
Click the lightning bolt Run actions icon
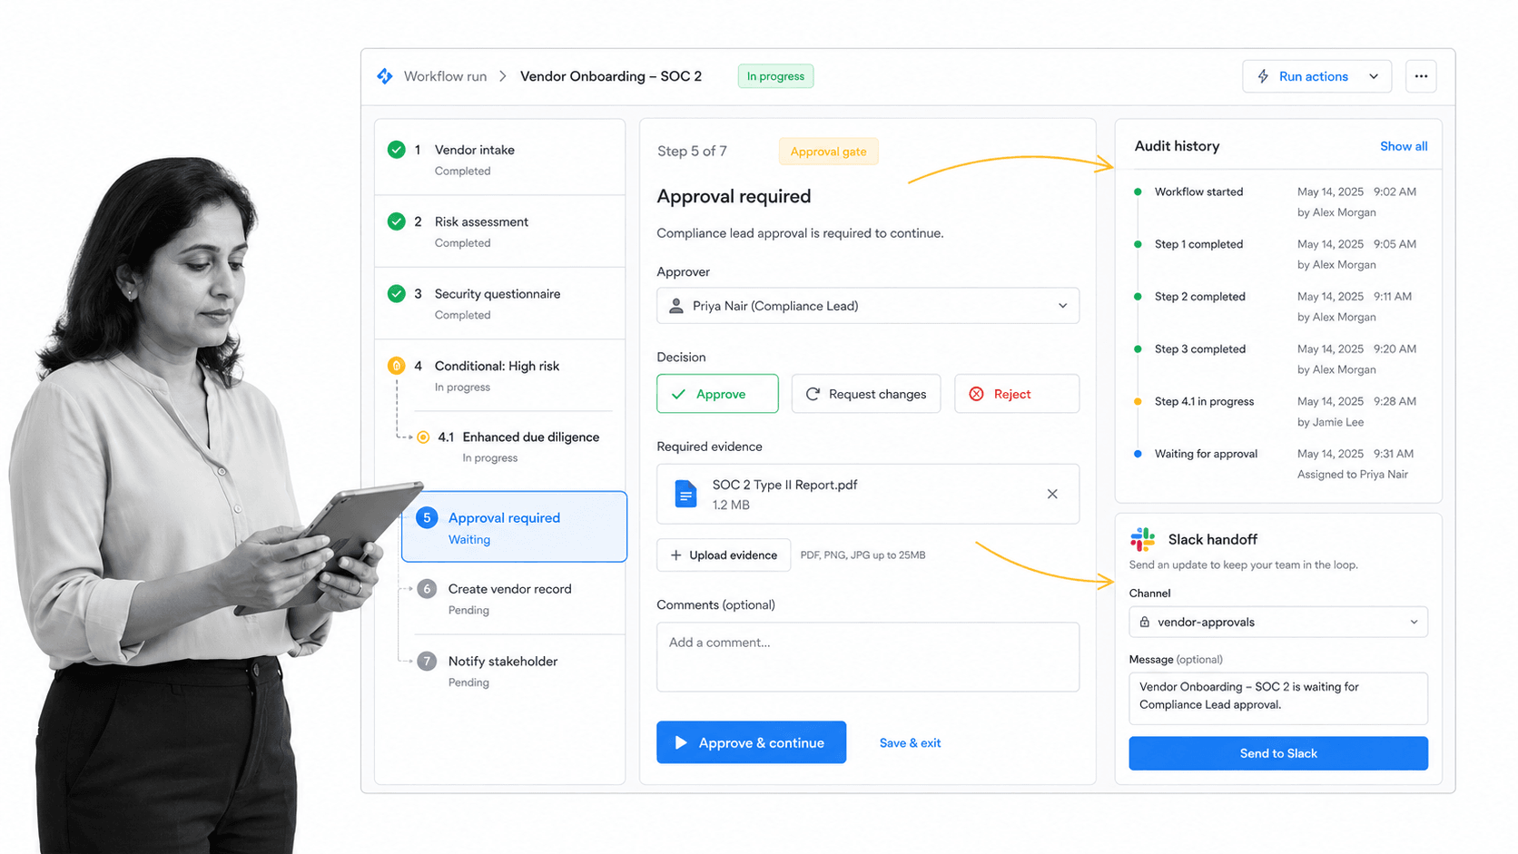click(1263, 76)
